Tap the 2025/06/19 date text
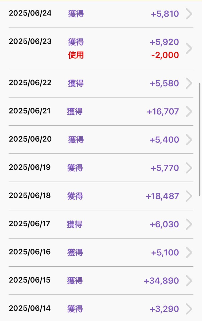This screenshot has width=202, height=321. (30, 167)
